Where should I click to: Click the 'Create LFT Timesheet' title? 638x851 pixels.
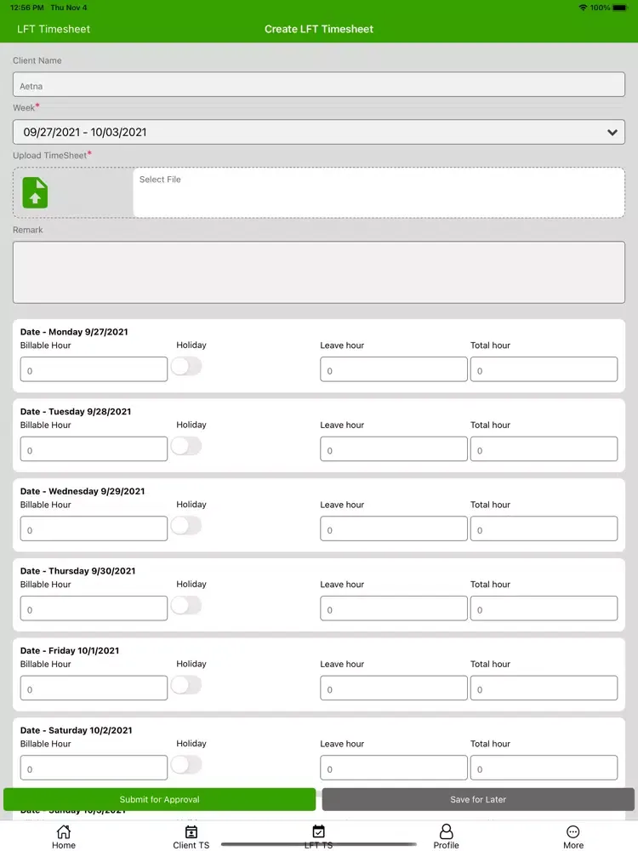[319, 29]
